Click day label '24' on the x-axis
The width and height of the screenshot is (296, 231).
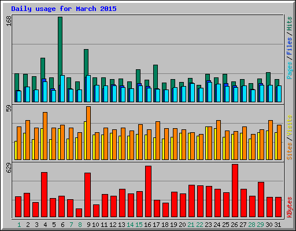(x=217, y=225)
